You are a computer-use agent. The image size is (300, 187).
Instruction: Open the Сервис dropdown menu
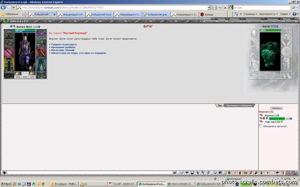coord(285,14)
